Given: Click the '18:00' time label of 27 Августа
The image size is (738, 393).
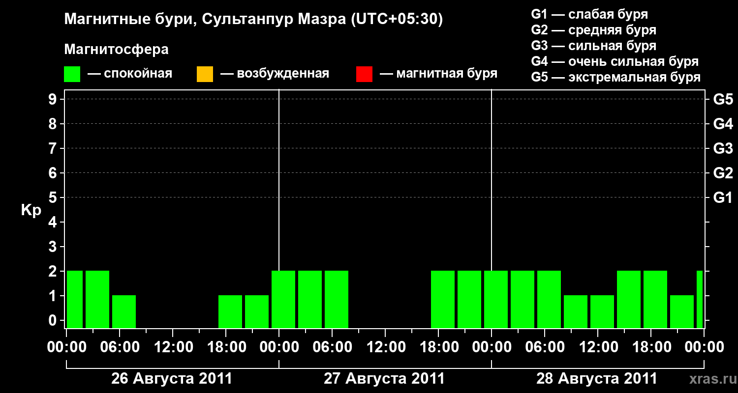Looking at the screenshot, I should pyautogui.click(x=439, y=347).
